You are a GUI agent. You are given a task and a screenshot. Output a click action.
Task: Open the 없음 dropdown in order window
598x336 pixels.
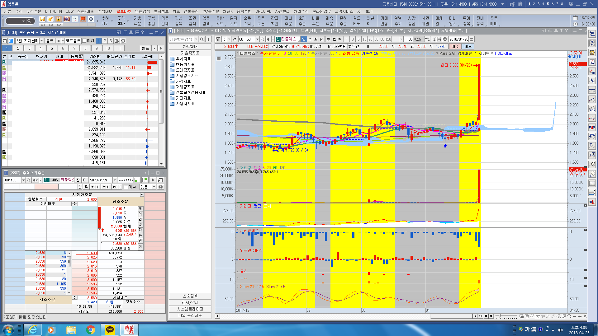point(154,187)
